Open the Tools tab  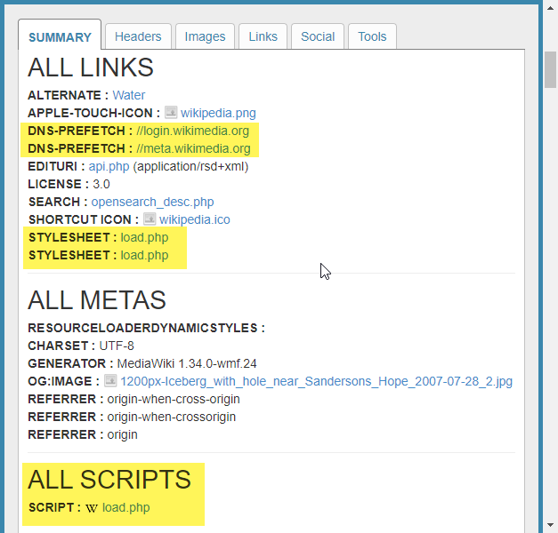[372, 36]
